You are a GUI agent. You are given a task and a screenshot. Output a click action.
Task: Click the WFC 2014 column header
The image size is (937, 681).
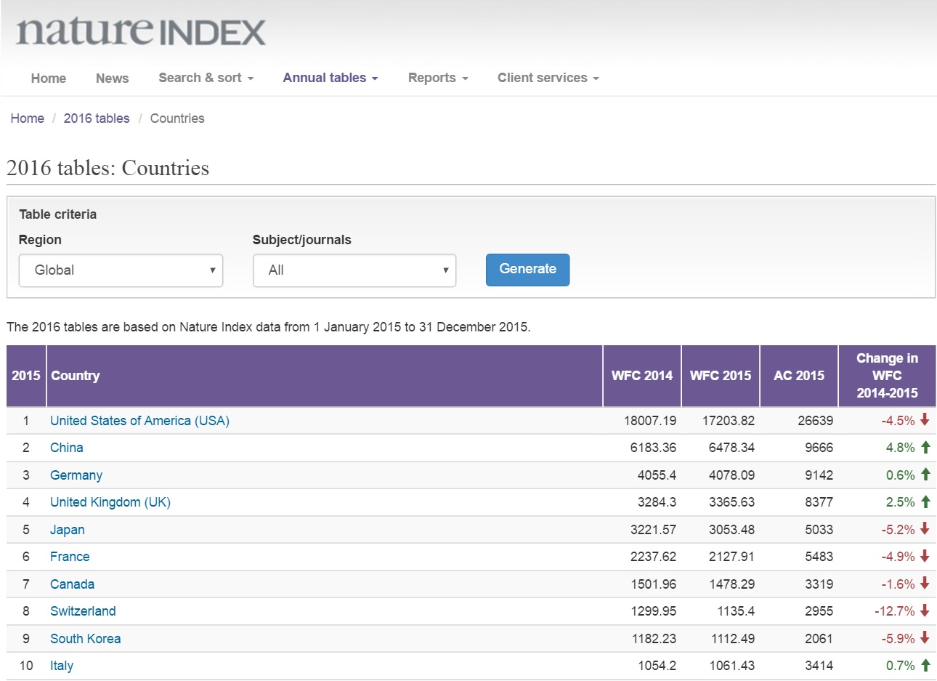coord(642,376)
